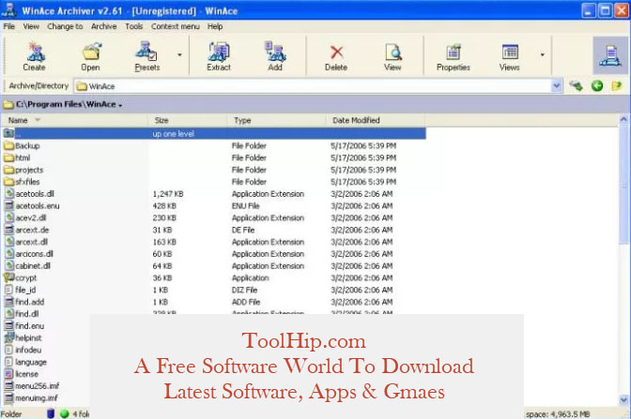631x419 pixels.
Task: Click the blue cylinder status bar icon
Action: click(x=51, y=413)
